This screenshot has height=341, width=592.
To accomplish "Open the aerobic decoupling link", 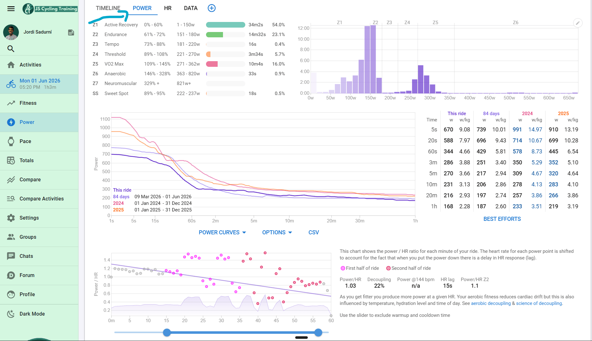I will pos(491,303).
